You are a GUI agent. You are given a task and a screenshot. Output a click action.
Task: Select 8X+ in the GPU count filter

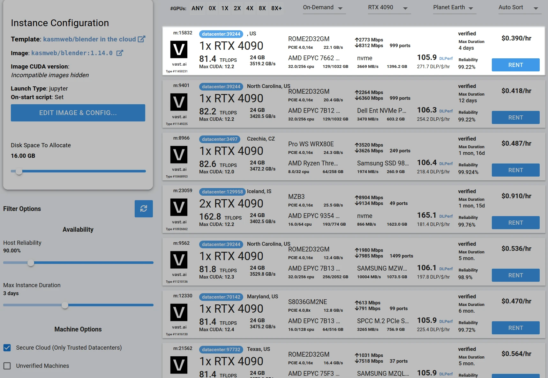click(276, 8)
